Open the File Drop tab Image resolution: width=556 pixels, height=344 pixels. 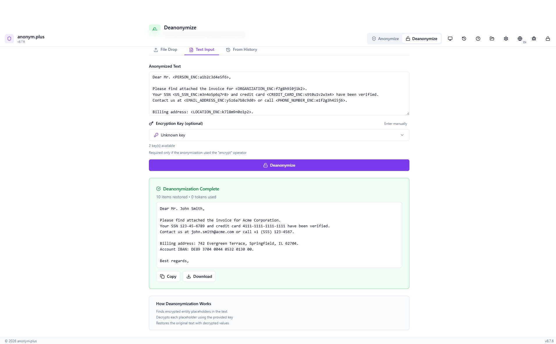point(165,50)
